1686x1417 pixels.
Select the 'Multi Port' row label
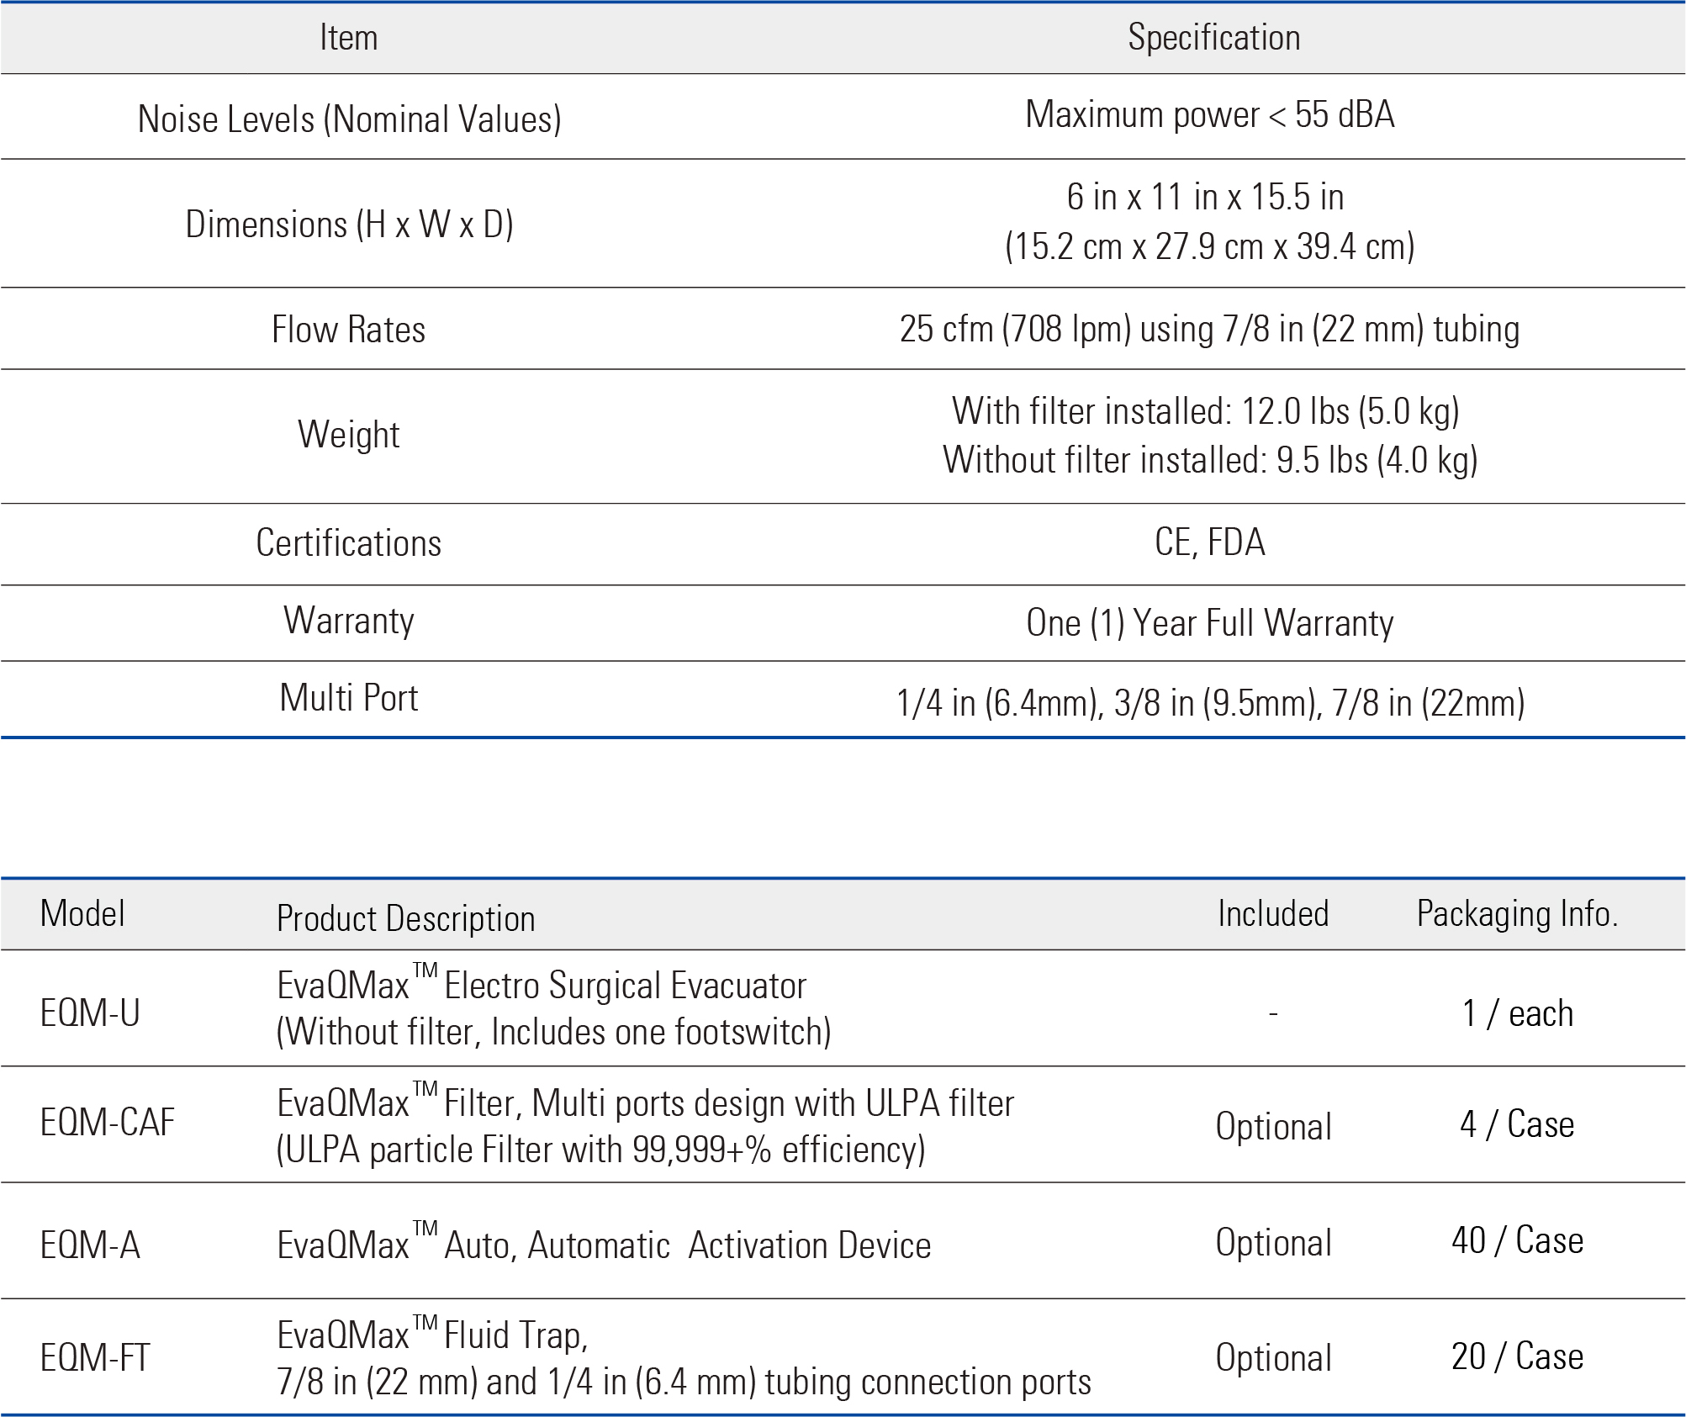(x=348, y=698)
